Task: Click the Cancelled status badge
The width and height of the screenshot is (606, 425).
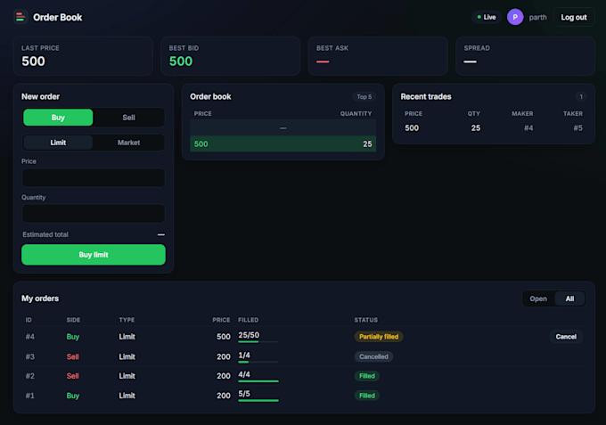Action: click(x=373, y=356)
